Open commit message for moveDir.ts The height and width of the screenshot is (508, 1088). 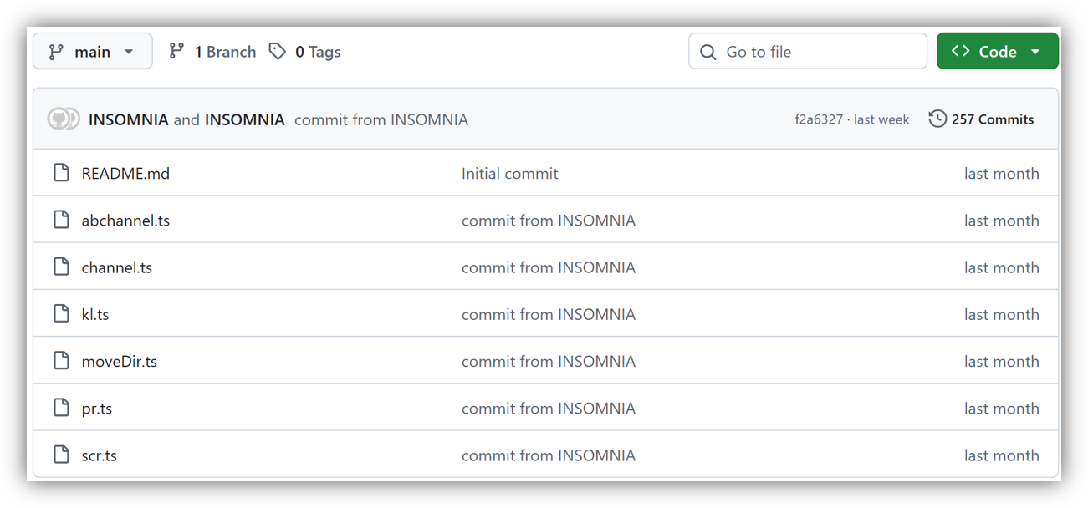tap(549, 361)
